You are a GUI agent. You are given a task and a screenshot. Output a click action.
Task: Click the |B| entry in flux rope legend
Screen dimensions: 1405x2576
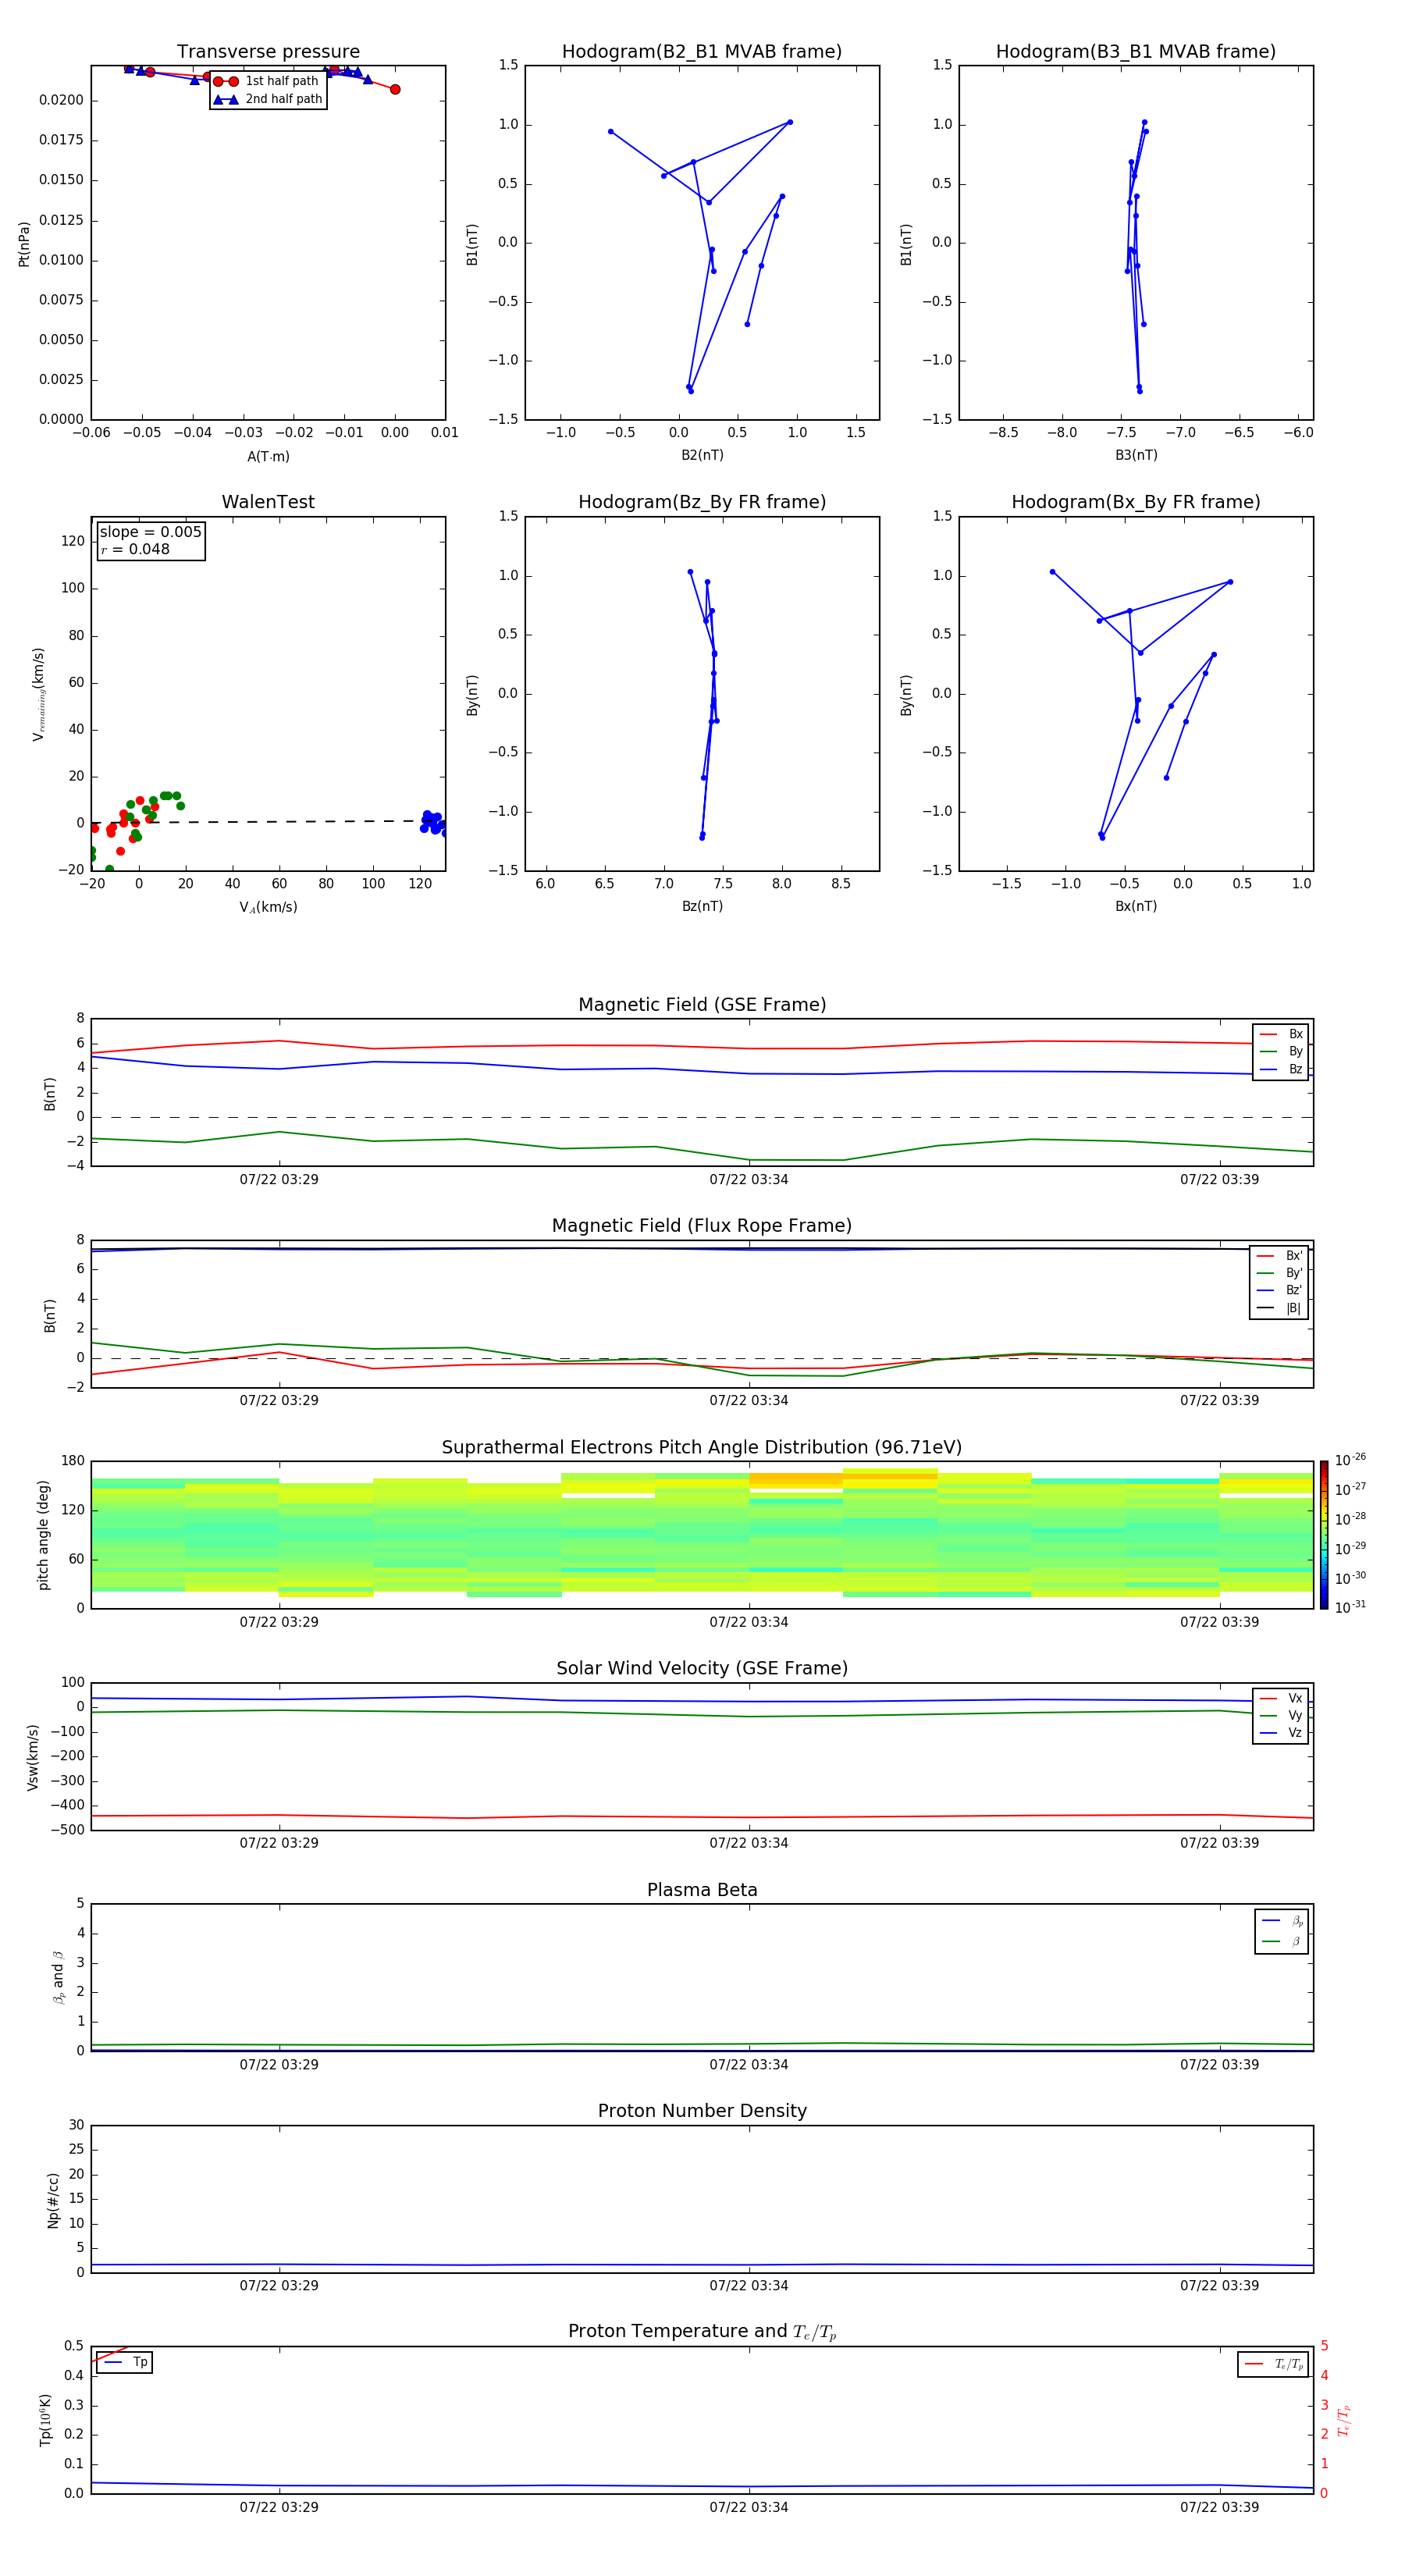1279,1308
